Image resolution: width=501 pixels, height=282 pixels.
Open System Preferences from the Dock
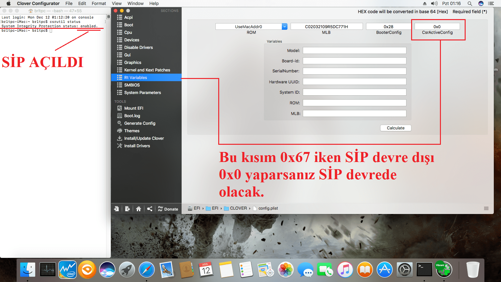[405, 269]
